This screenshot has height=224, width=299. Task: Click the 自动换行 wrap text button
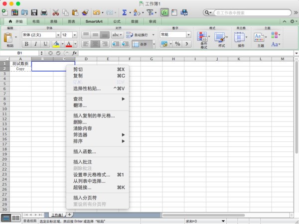click(139, 35)
